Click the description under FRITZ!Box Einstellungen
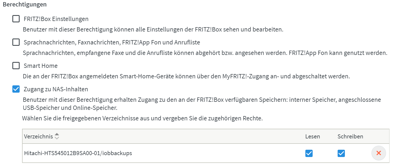 pos(153,29)
